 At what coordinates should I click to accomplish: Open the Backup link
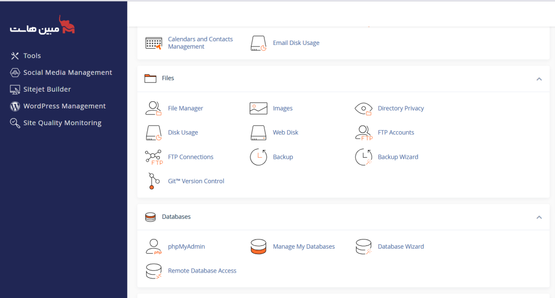pyautogui.click(x=283, y=157)
